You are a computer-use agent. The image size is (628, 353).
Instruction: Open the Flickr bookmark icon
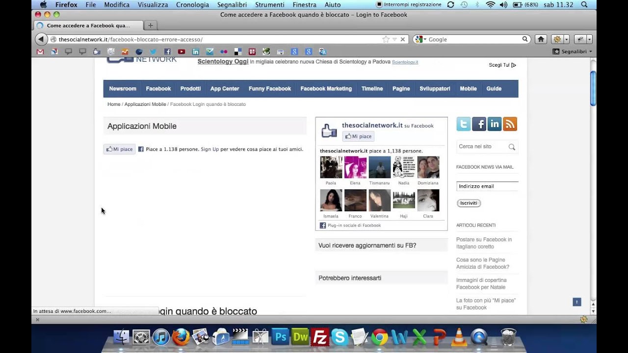click(x=224, y=51)
